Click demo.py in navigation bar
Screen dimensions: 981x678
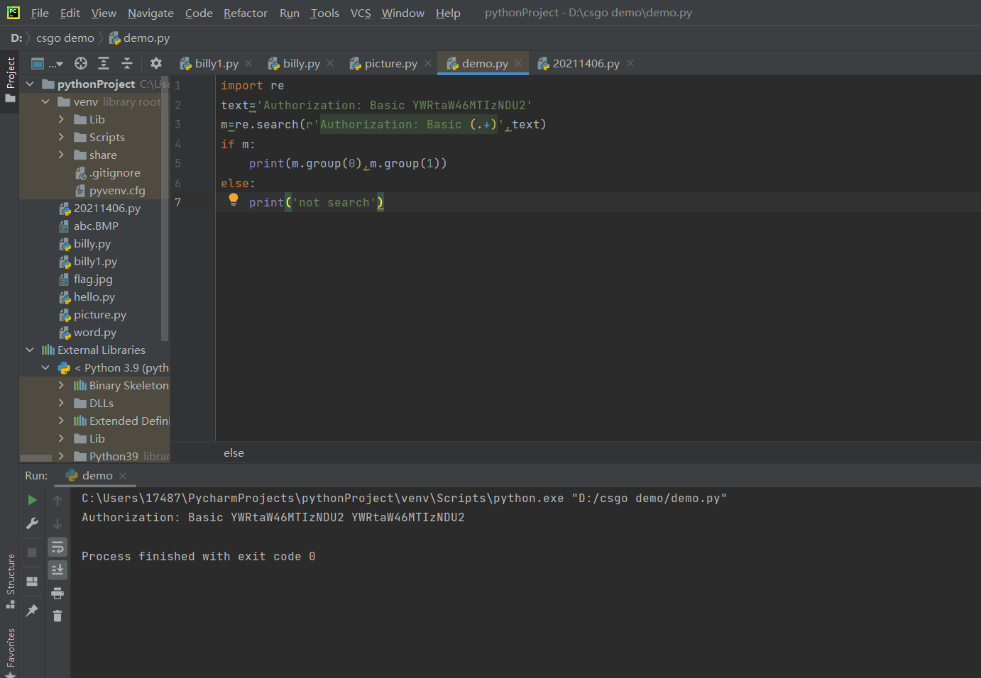coord(139,38)
